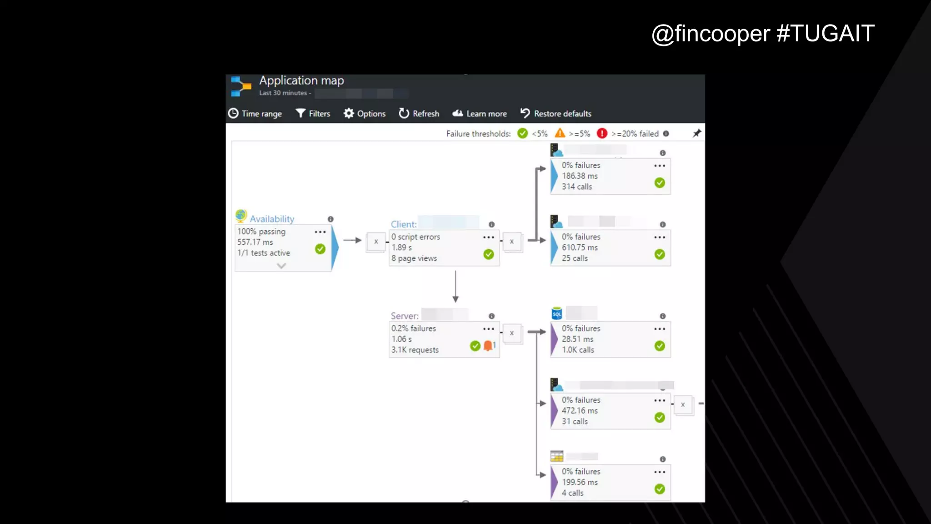Image resolution: width=931 pixels, height=524 pixels.
Task: Click server icon above 25 calls node
Action: [x=556, y=222]
